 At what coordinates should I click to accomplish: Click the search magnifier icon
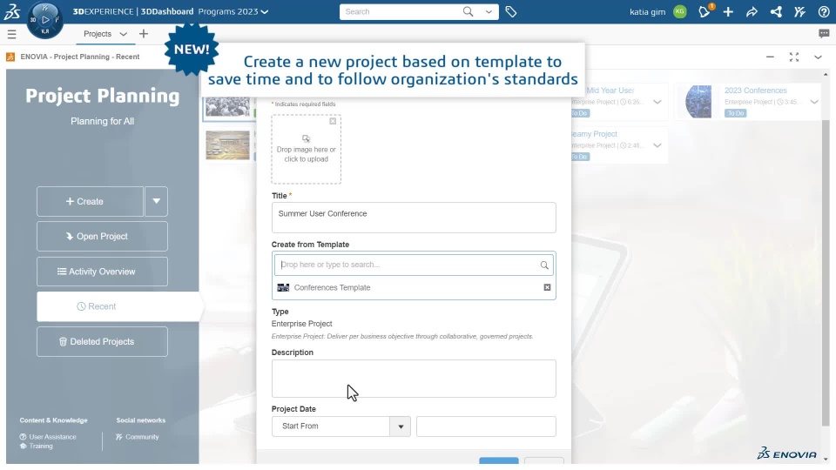tap(468, 11)
